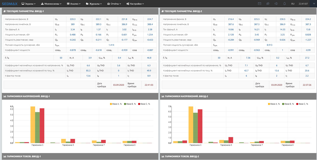Open the Экраны dropdown menu
Image resolution: width=317 pixels, height=160 pixels.
pos(29,4)
